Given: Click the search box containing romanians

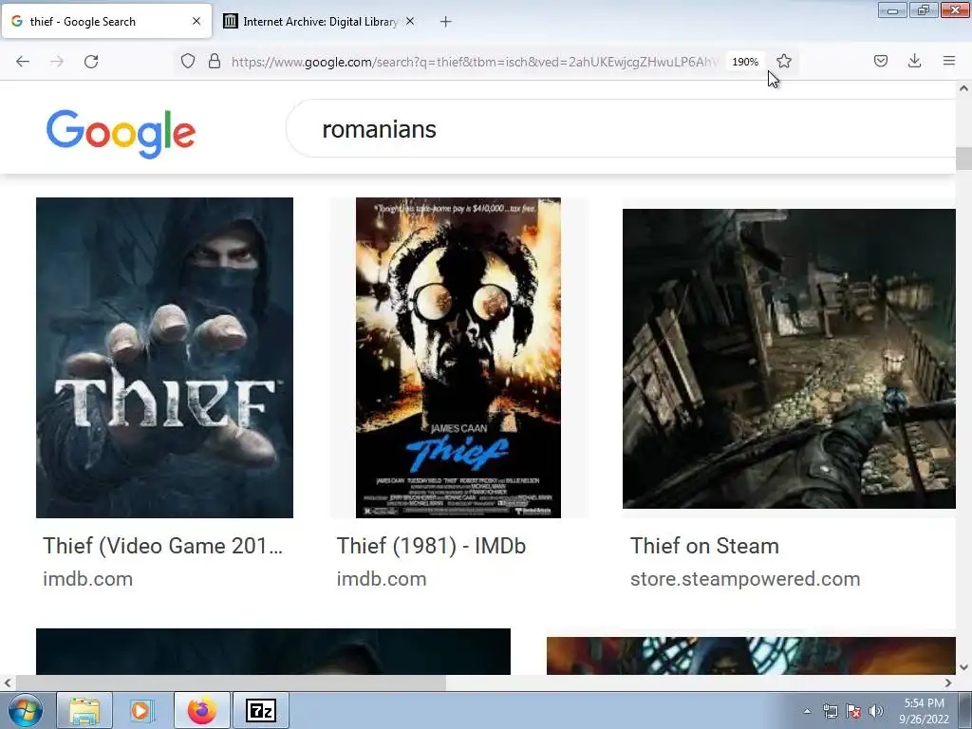Looking at the screenshot, I should pyautogui.click(x=620, y=129).
